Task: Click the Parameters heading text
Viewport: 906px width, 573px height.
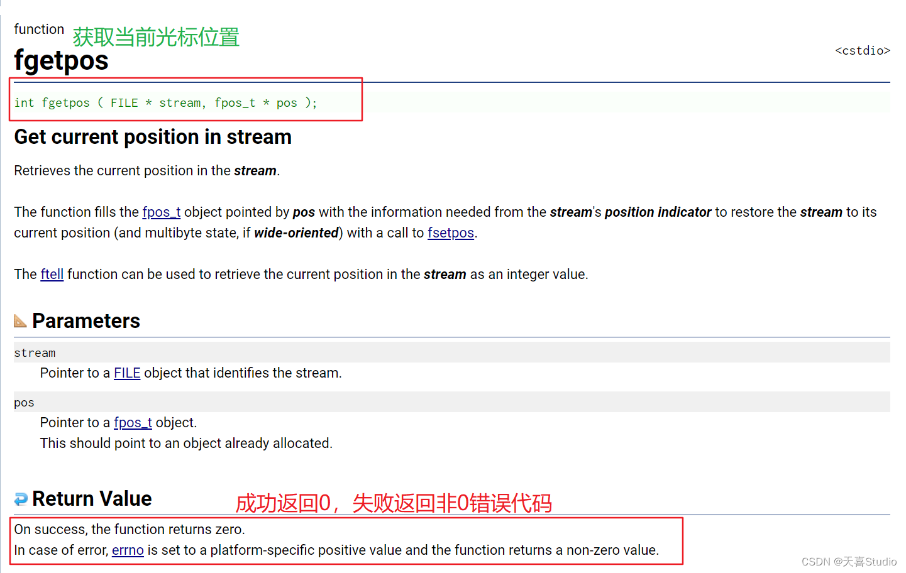Action: point(86,321)
